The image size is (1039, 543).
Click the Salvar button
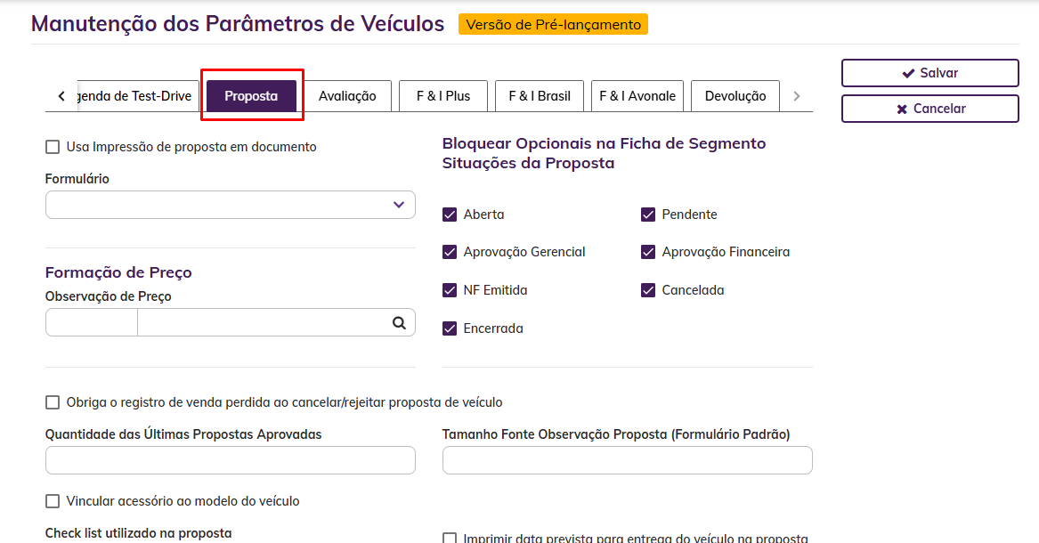click(929, 73)
